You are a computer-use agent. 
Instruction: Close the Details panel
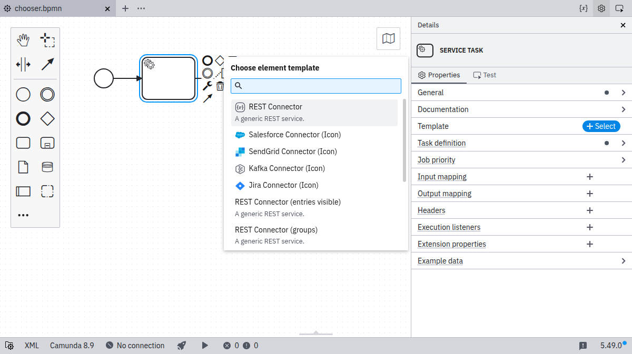[x=623, y=25]
